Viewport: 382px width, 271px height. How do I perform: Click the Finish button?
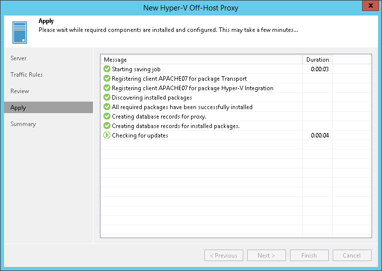pyautogui.click(x=309, y=256)
